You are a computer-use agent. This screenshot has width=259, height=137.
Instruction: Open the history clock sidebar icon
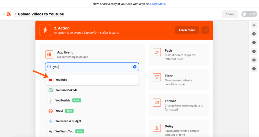point(254,51)
